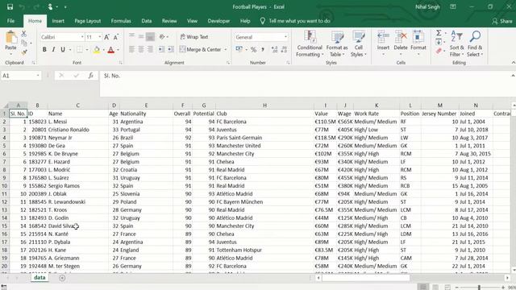Screen dimensions: 516x290
Task: Click Merge & Center button
Action: coord(201,50)
